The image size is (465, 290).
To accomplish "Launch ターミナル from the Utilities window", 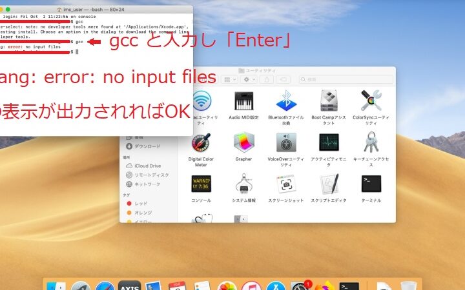I will pyautogui.click(x=371, y=184).
